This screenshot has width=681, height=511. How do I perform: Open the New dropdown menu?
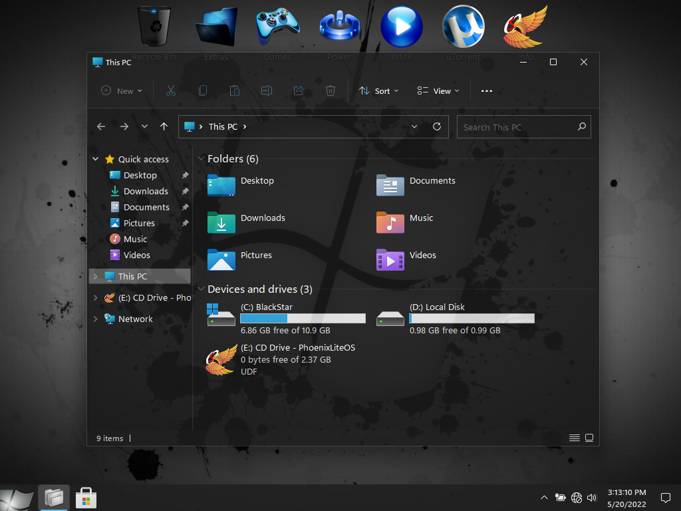pyautogui.click(x=122, y=90)
